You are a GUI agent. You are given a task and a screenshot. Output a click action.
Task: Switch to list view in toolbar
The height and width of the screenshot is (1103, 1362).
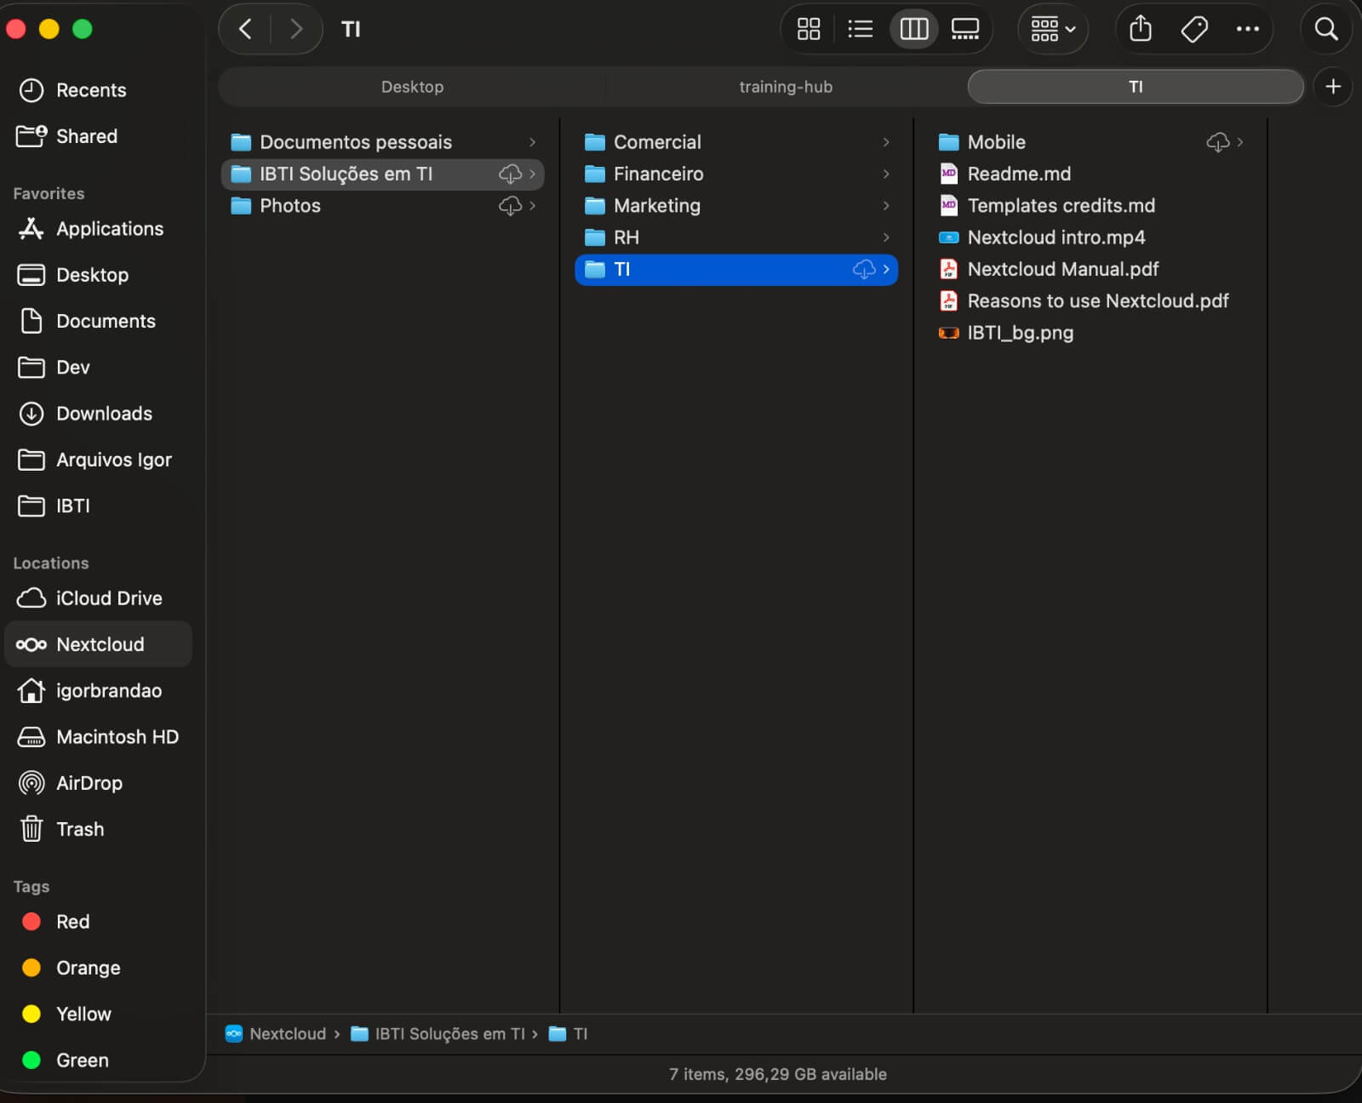tap(860, 29)
